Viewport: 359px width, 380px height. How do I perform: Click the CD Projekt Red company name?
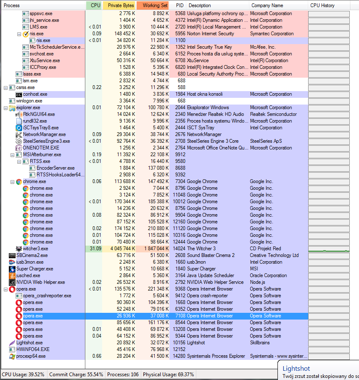(265, 249)
